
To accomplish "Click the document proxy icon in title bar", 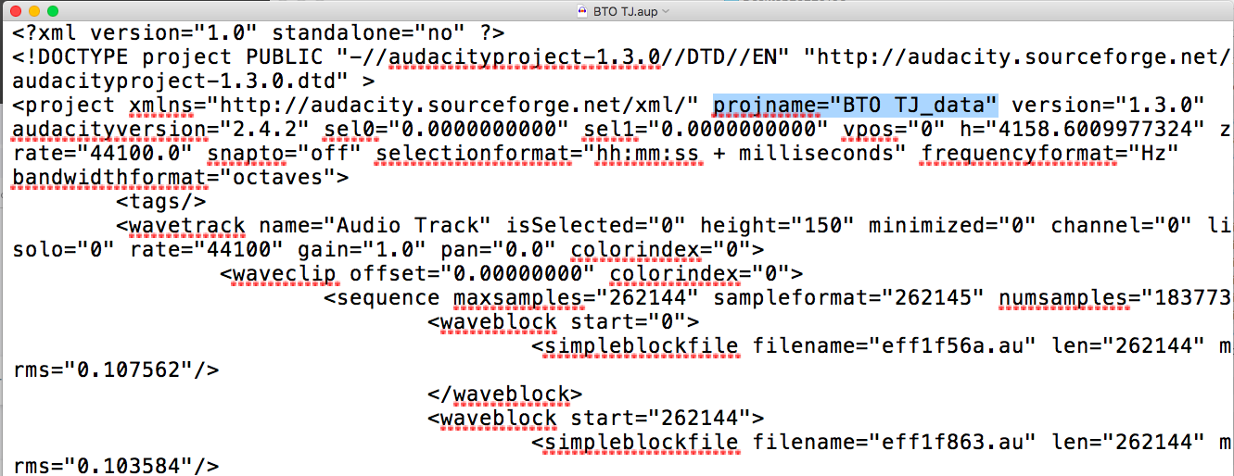I will [581, 10].
